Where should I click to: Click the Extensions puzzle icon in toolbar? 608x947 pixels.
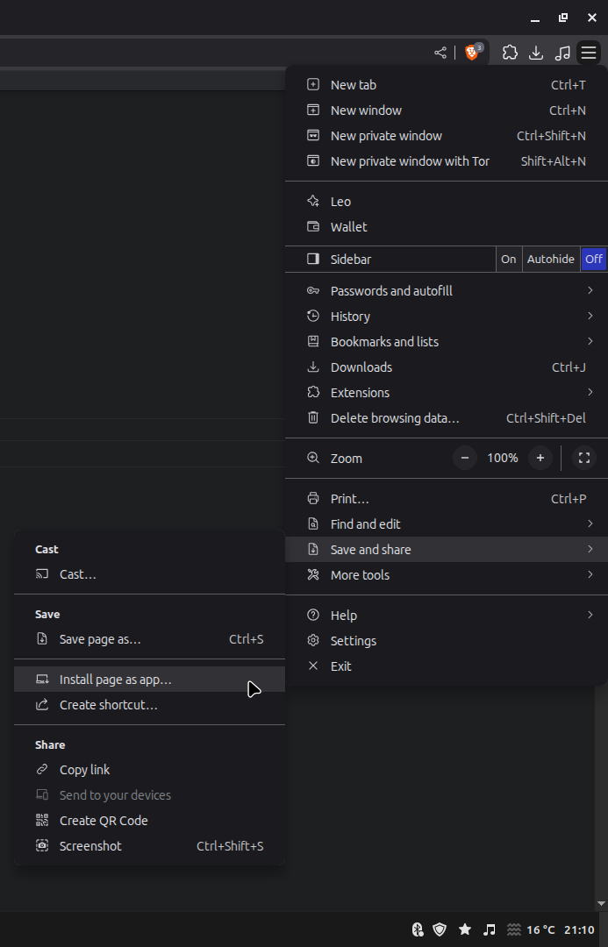[x=510, y=53]
